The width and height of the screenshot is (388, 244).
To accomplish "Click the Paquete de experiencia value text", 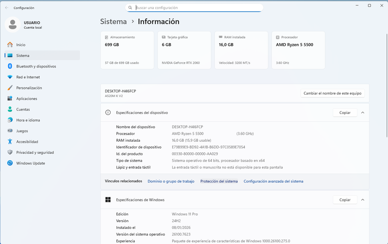I will click(x=231, y=241).
